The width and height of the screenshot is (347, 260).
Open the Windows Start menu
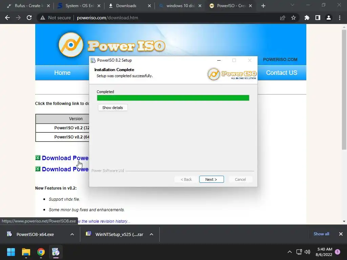(x=11, y=252)
